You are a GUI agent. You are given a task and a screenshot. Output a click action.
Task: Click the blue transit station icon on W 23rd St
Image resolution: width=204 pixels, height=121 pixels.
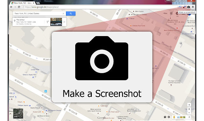point(46,91)
